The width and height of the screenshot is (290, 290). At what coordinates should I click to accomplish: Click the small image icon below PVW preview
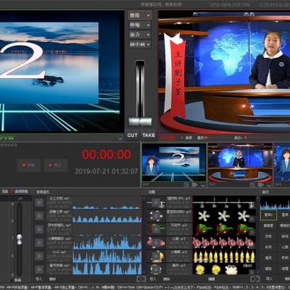120,138
